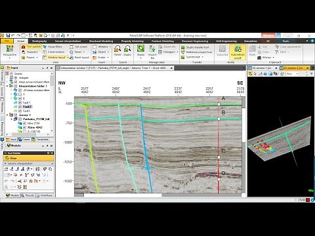Switch to the Workflows tab at bottom
315x236 pixels.
(x=45, y=195)
